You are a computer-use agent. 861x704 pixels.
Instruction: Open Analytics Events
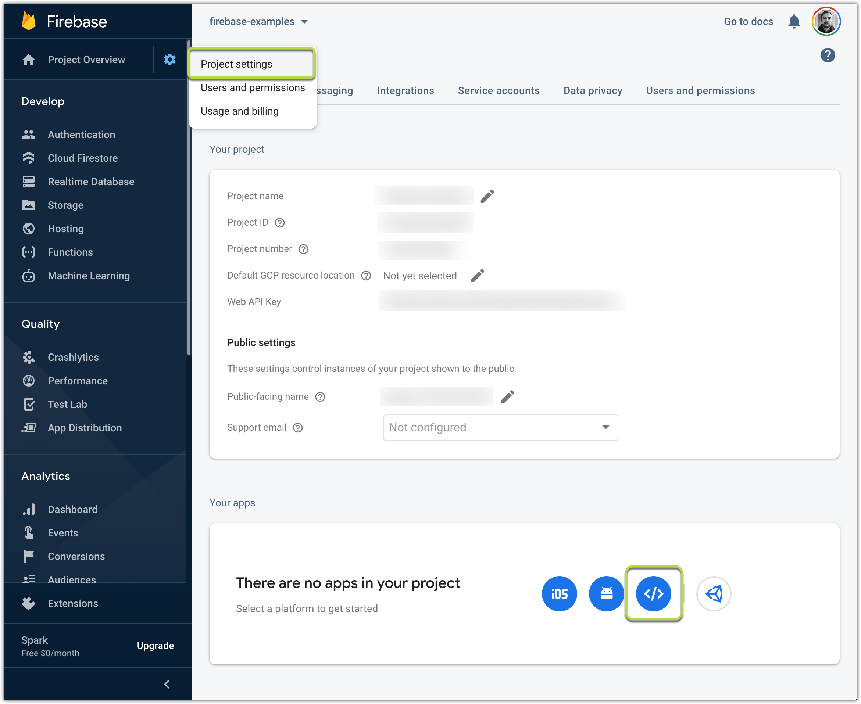[x=62, y=533]
